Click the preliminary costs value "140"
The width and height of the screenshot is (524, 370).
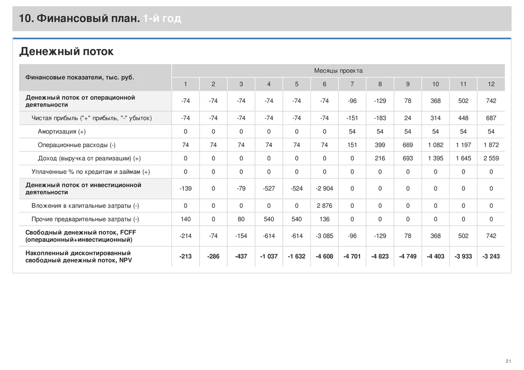tap(186, 219)
